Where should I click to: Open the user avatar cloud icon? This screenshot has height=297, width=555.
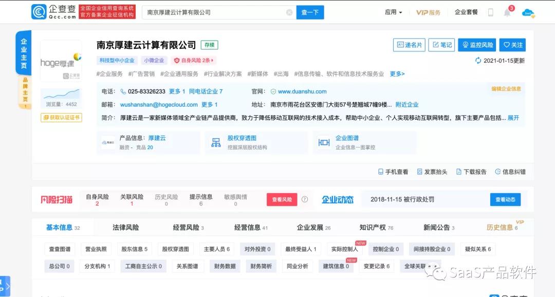528,12
